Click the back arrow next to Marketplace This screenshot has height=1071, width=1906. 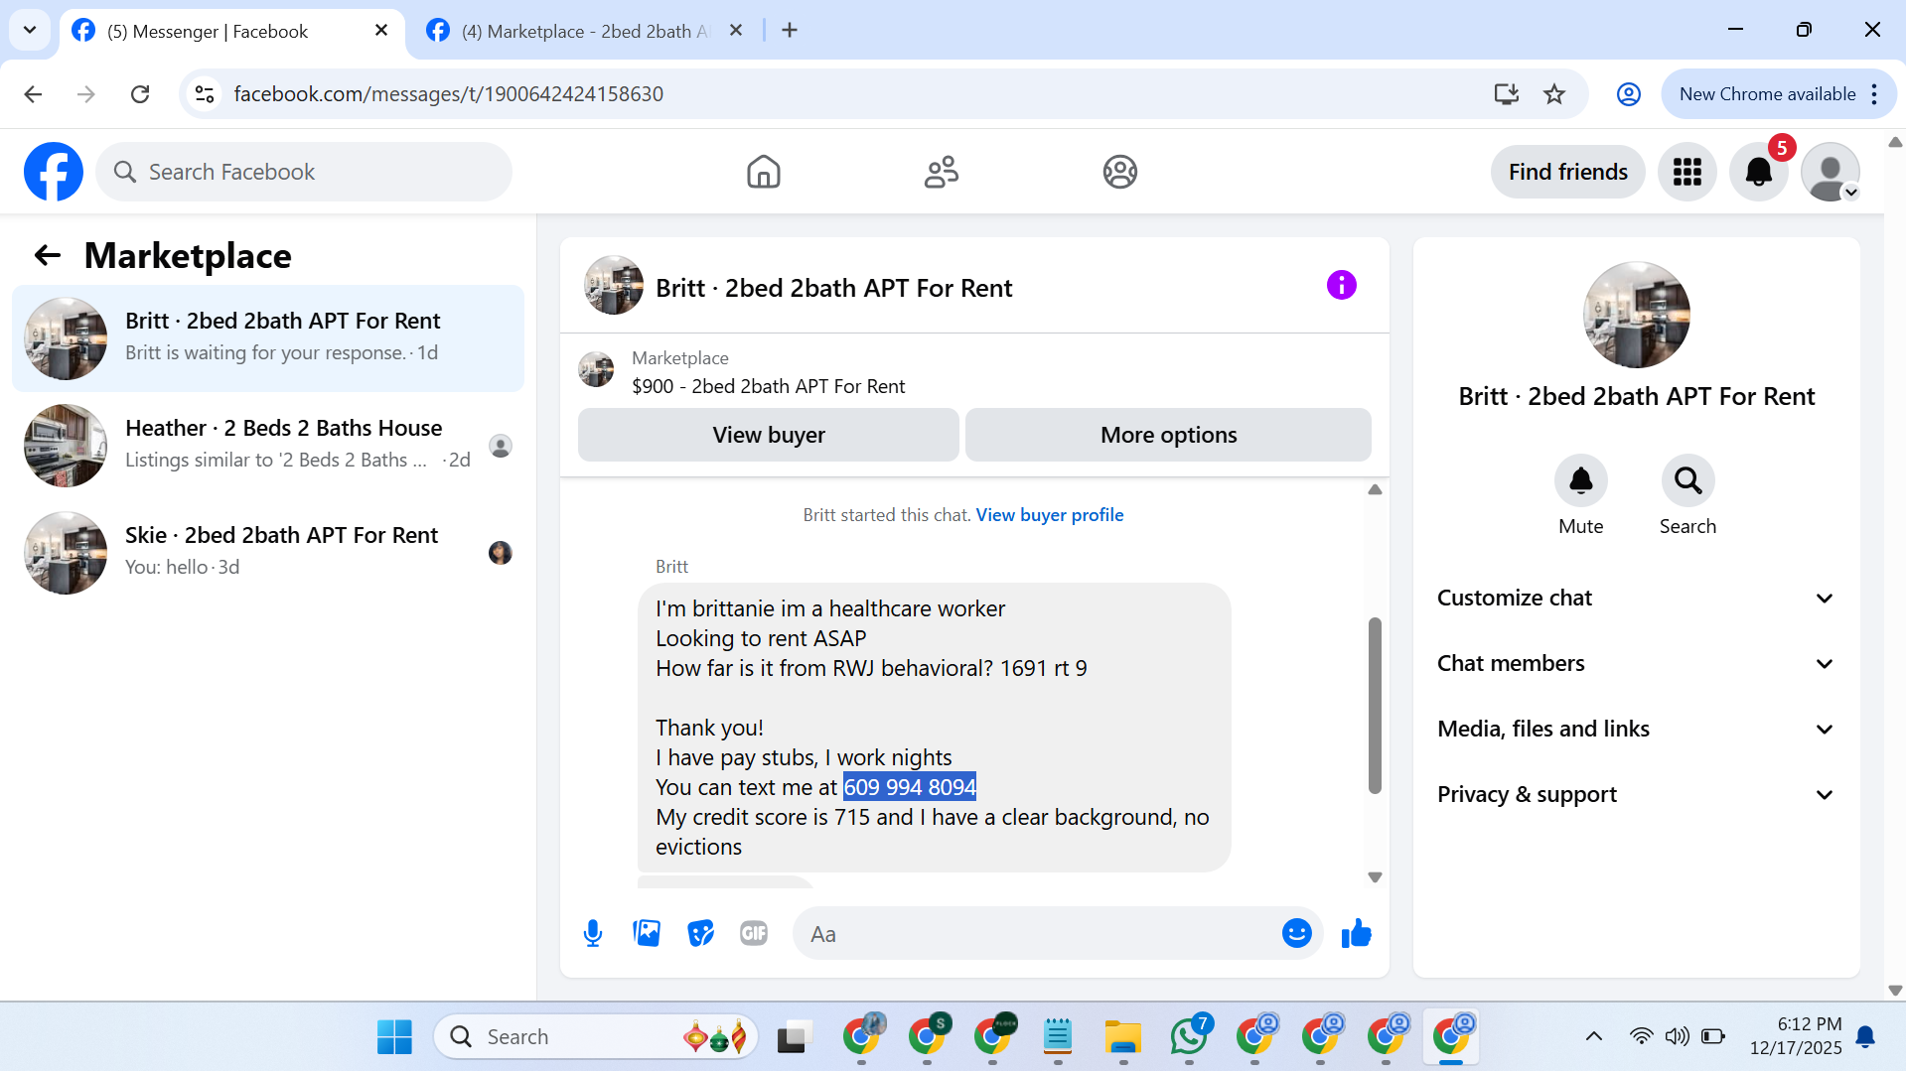click(x=47, y=256)
